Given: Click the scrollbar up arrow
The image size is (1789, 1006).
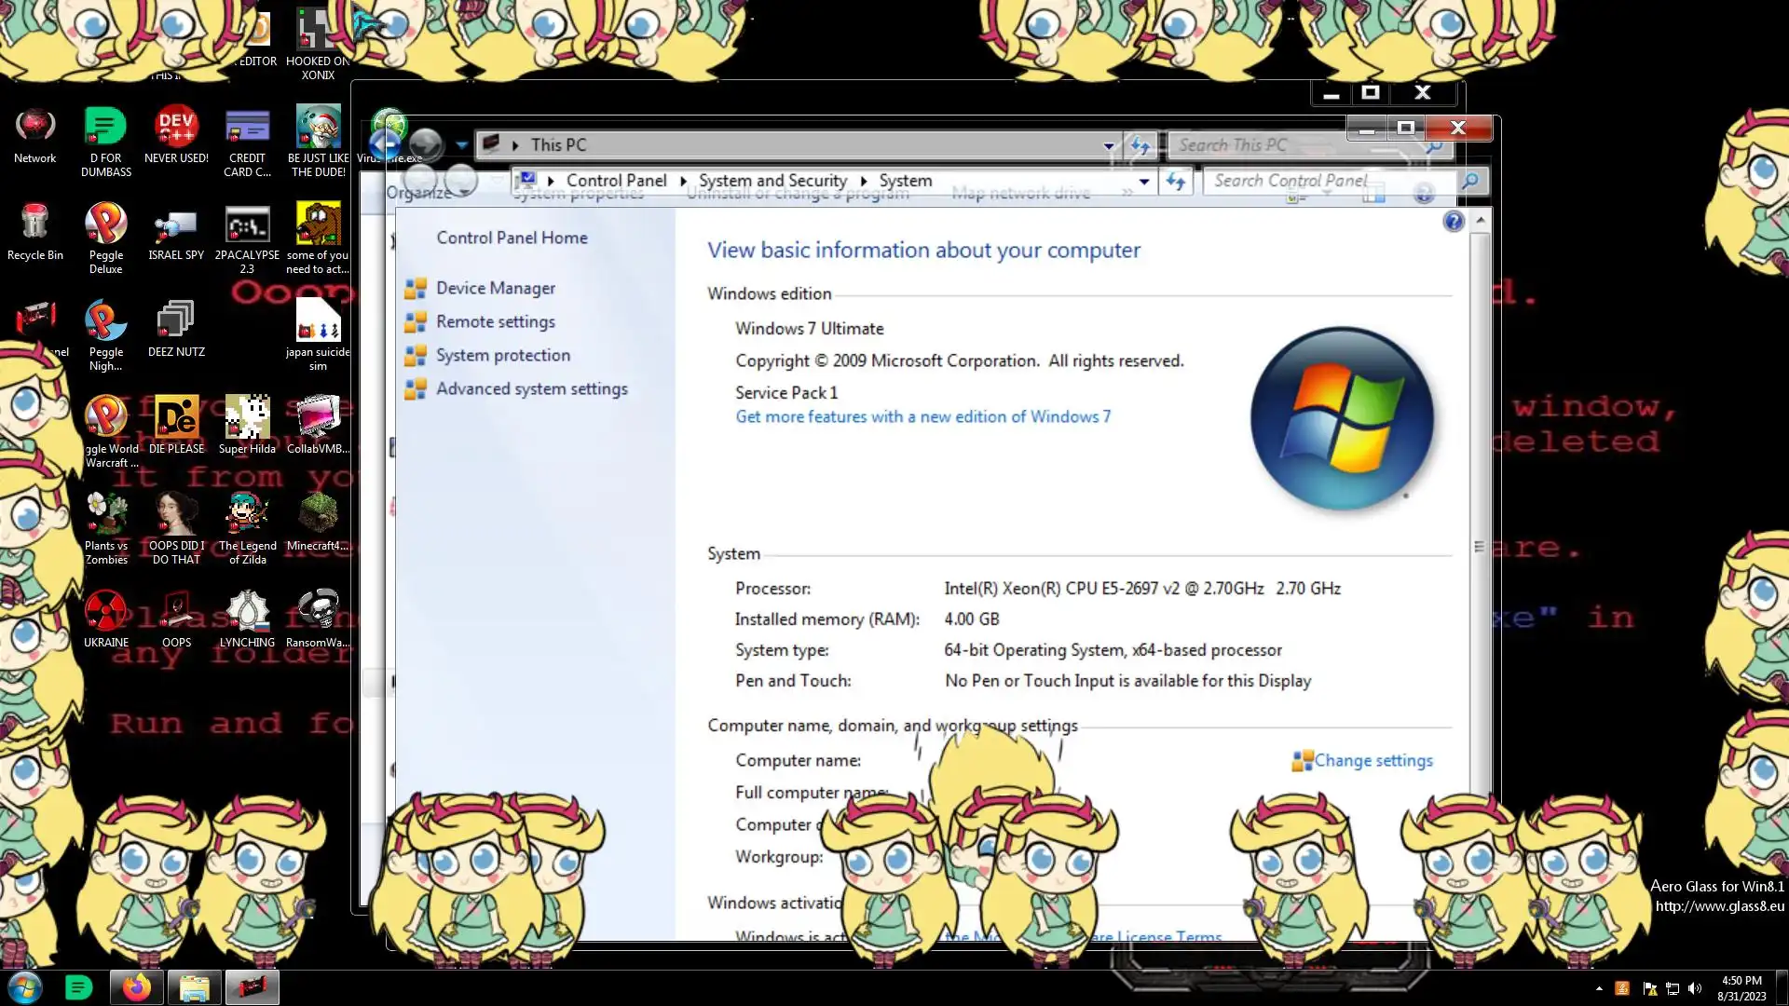Looking at the screenshot, I should [1480, 221].
